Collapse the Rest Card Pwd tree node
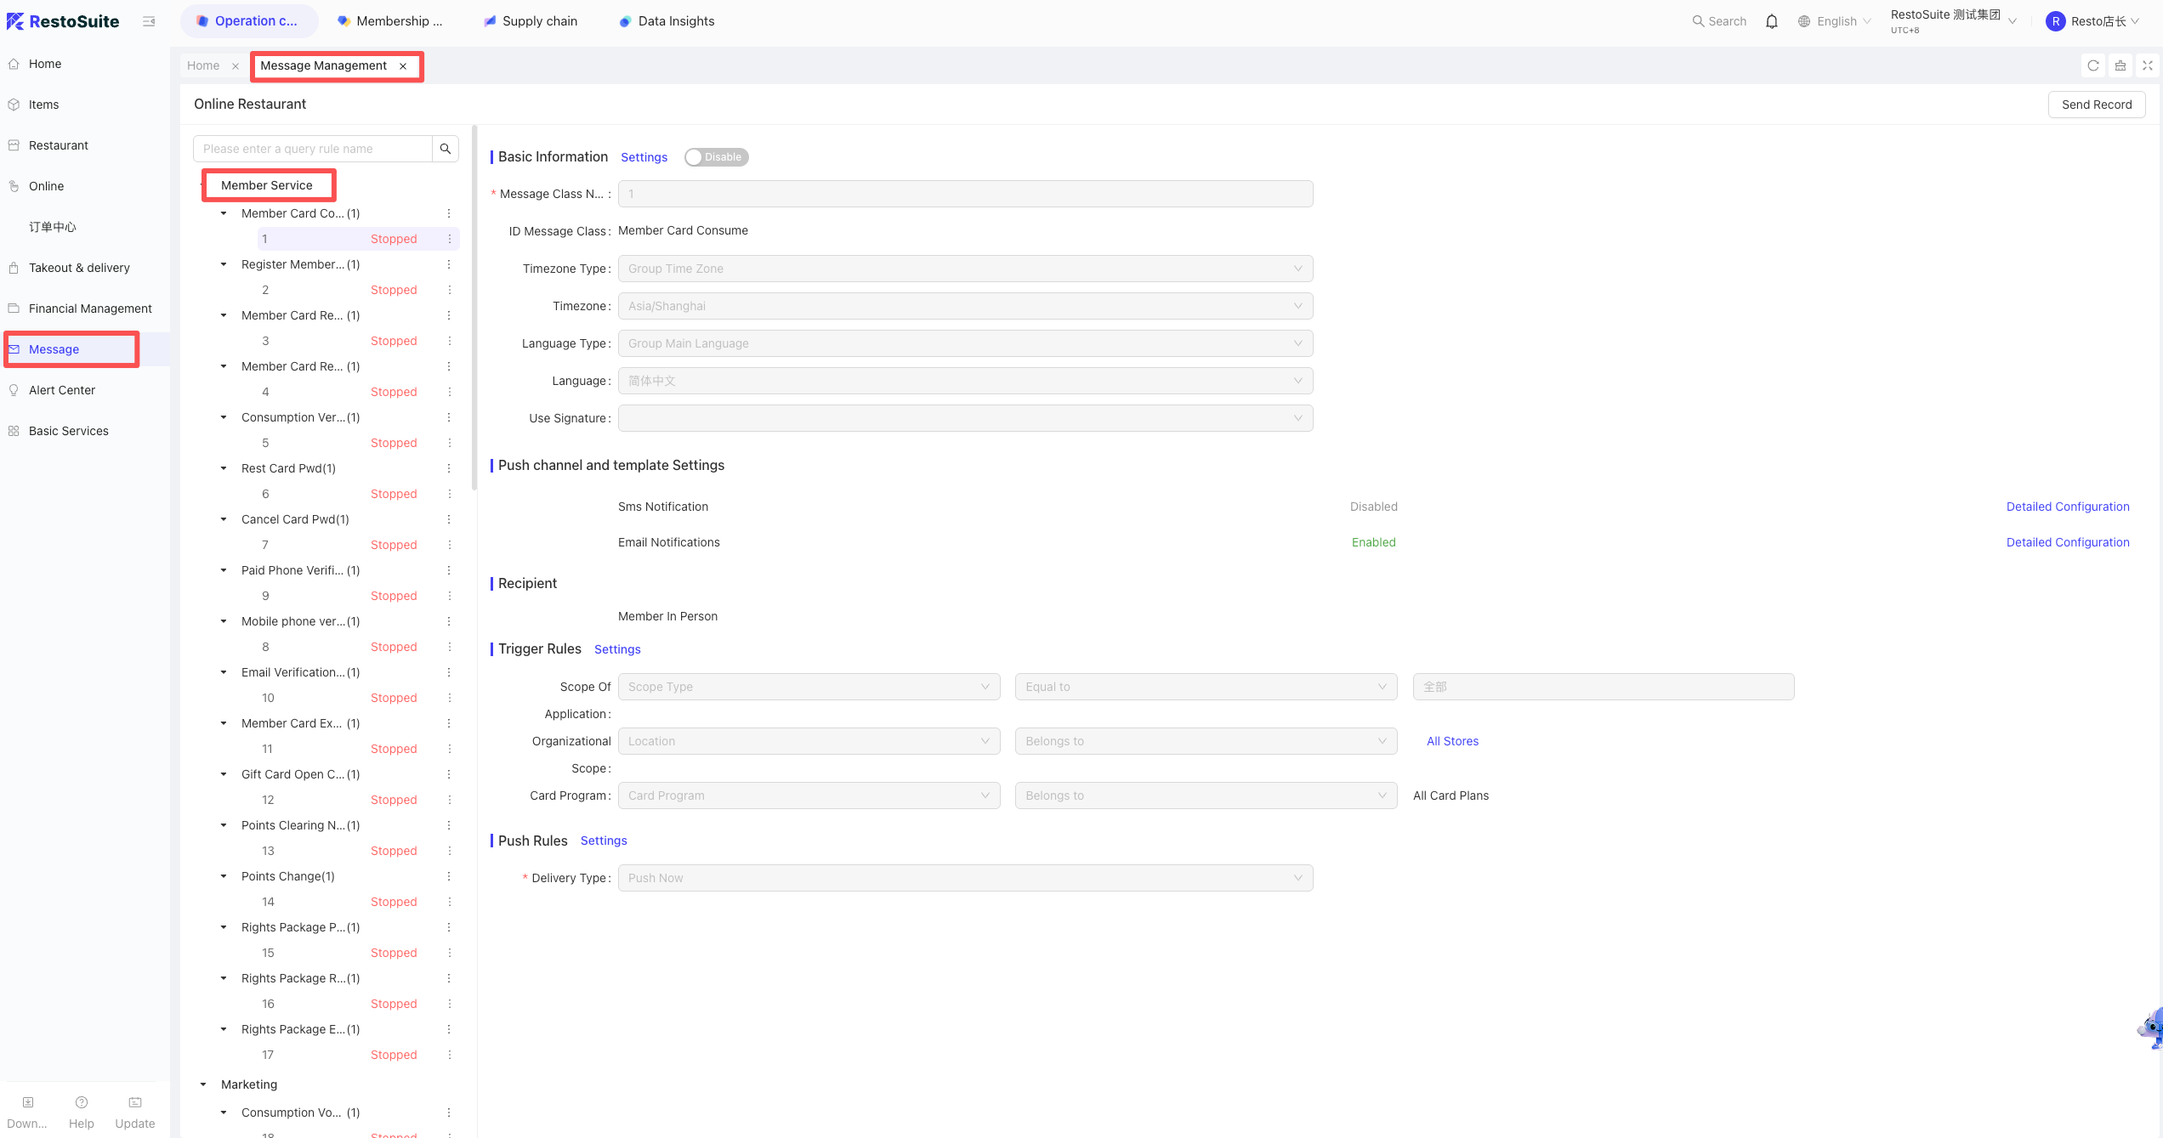The height and width of the screenshot is (1138, 2163). pos(224,468)
